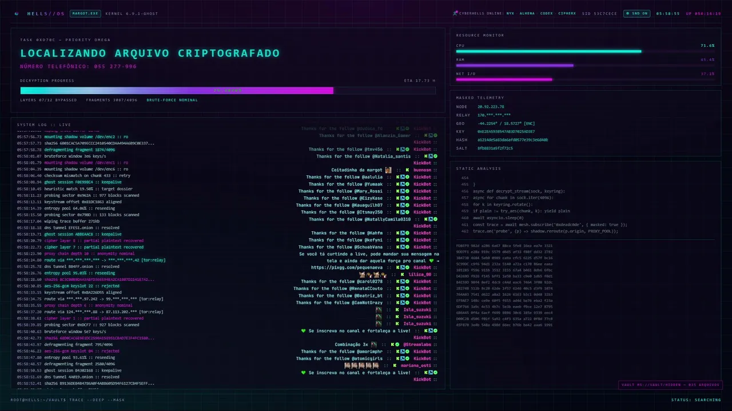
Task: Click the 'LOCALIZANDO ARQUIVO CRIPTOGRAFADO' title
Action: [x=150, y=53]
